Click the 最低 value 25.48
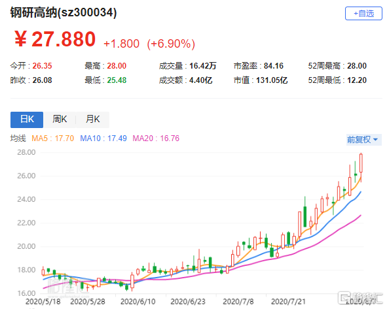Screen dimensions: 387x309 pos(117,80)
